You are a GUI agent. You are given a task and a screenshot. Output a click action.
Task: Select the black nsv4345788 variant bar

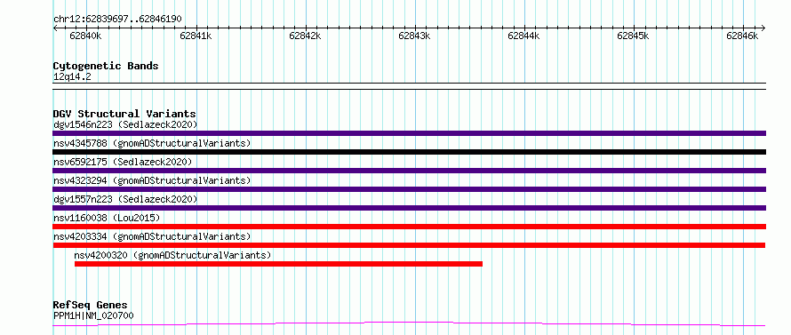[409, 152]
